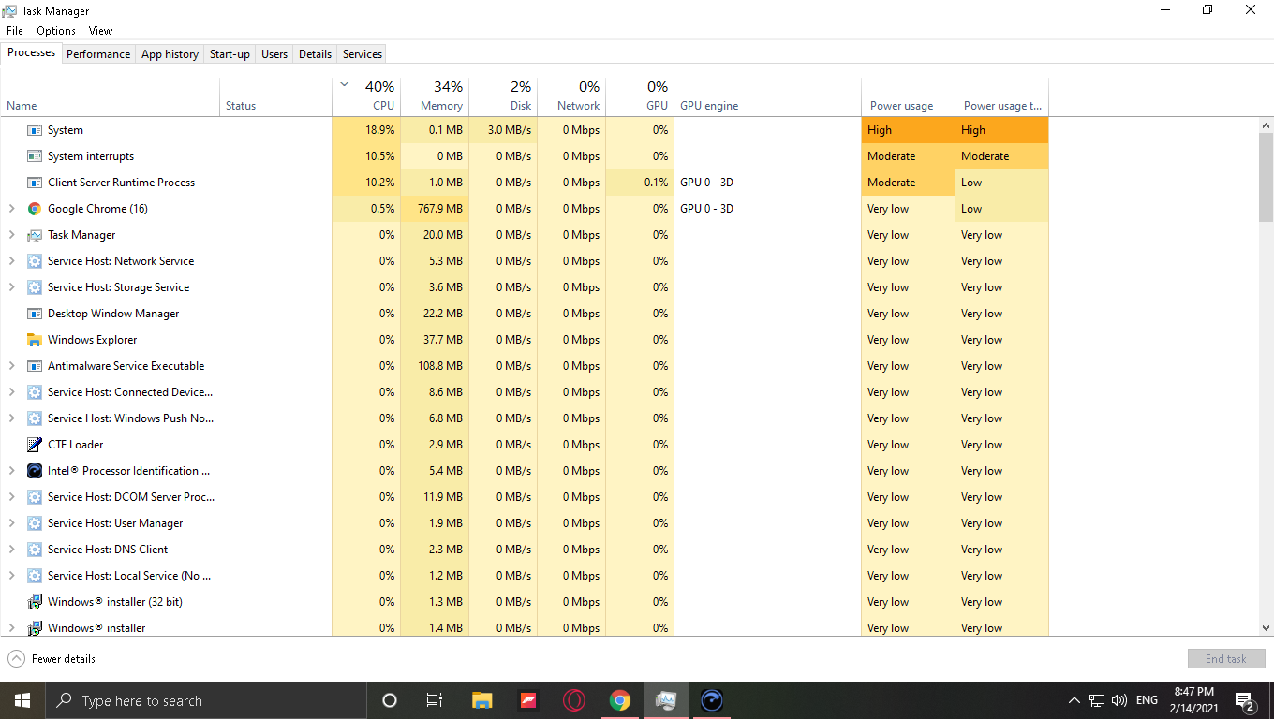Click the Task Manager taskbar icon

665,700
